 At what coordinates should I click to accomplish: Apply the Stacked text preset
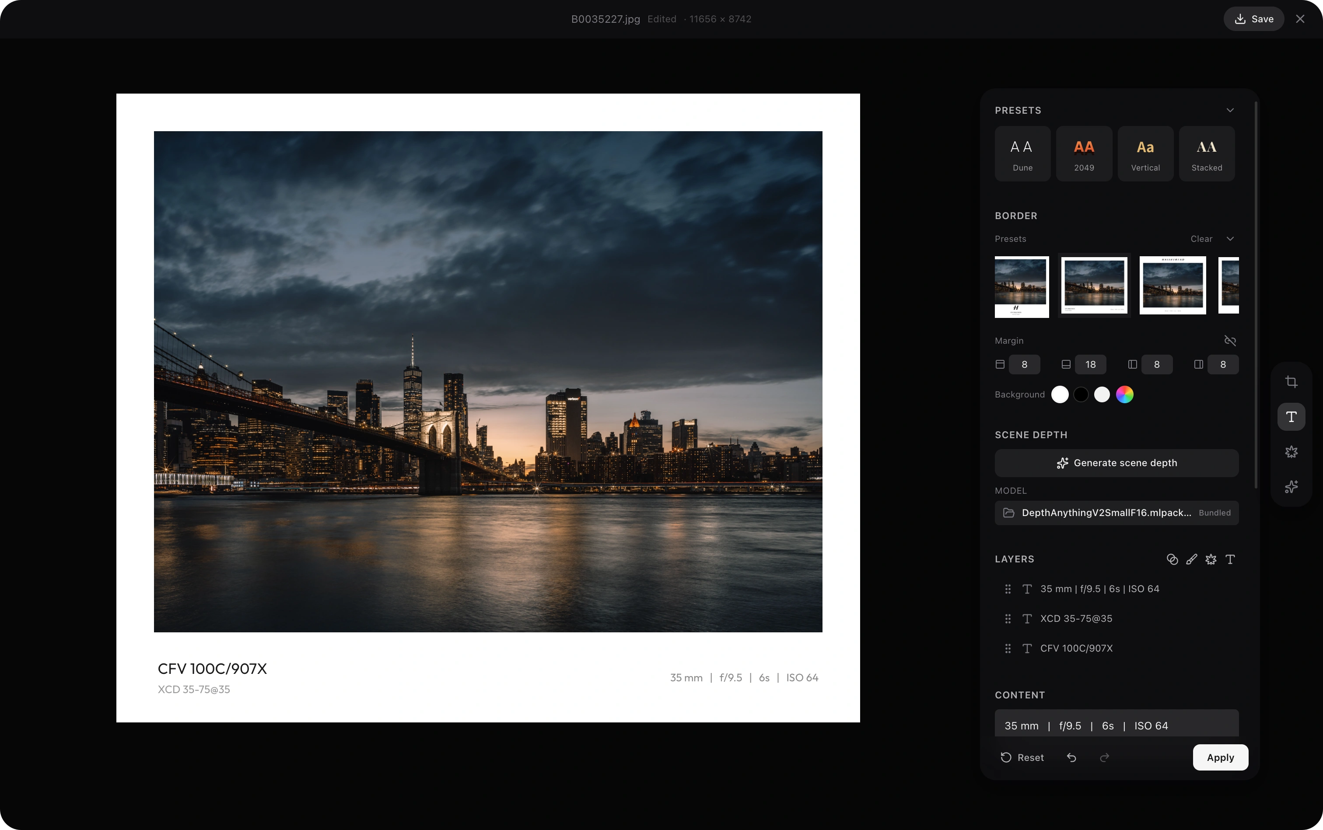click(1207, 153)
